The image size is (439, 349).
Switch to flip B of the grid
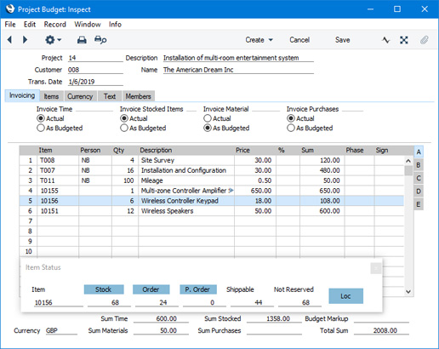point(419,165)
